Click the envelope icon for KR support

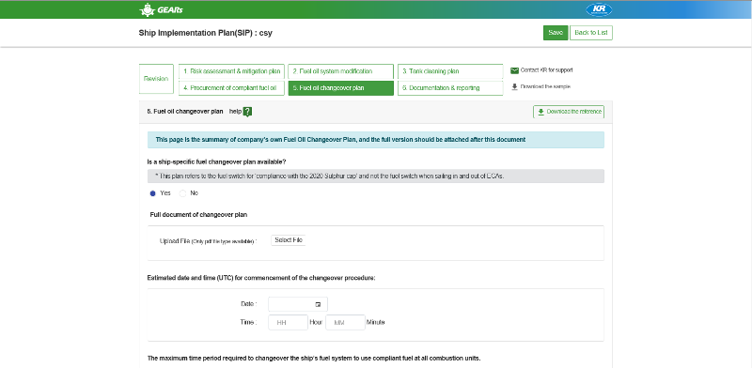(x=514, y=70)
